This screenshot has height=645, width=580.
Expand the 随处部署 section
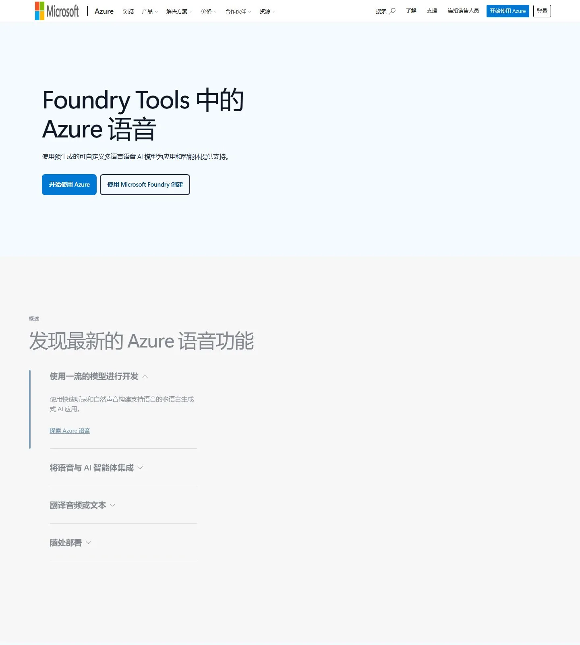70,543
